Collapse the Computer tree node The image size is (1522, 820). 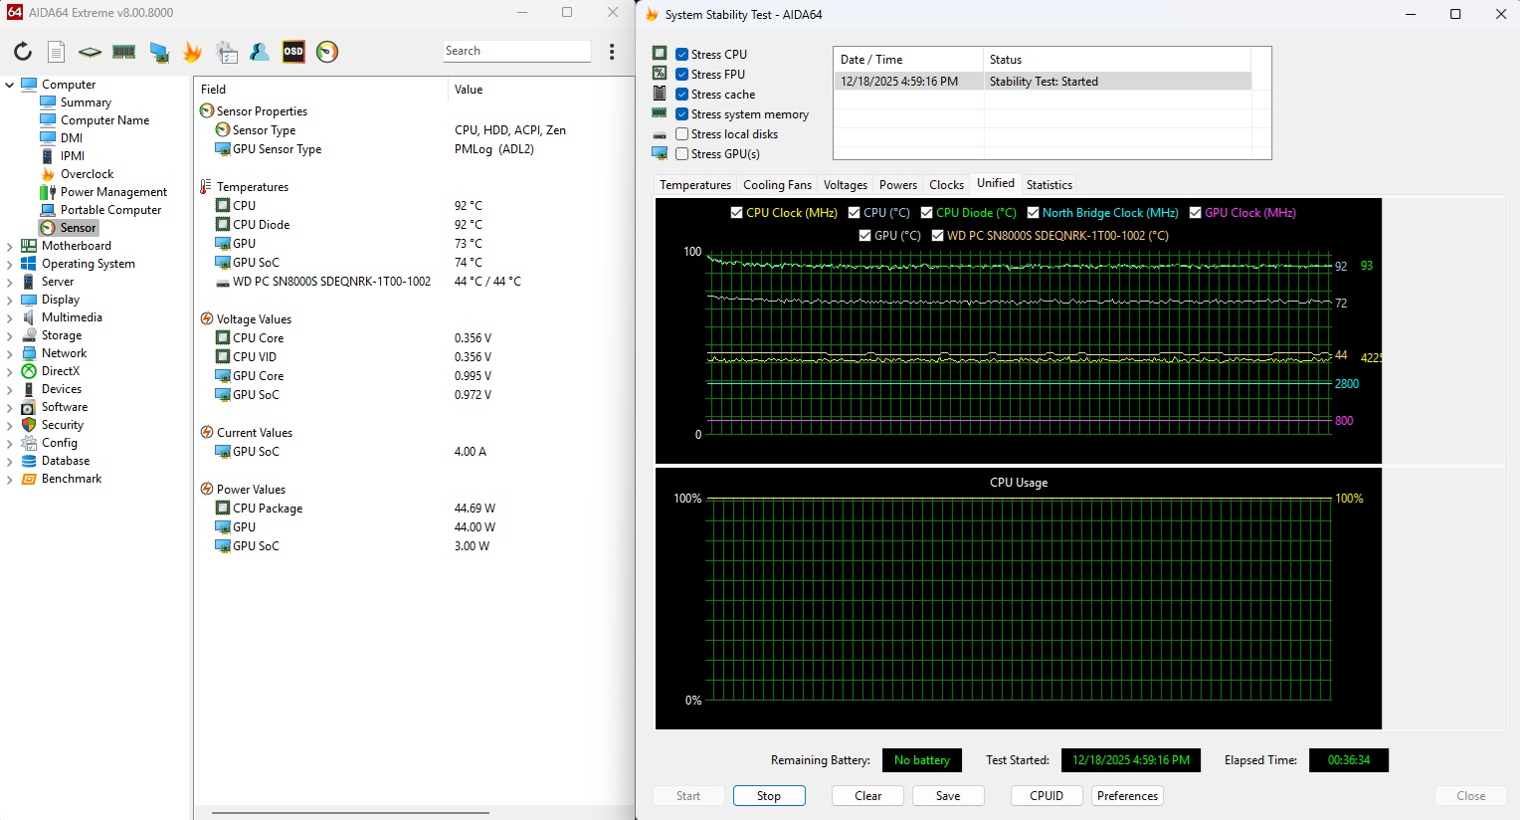tap(10, 86)
